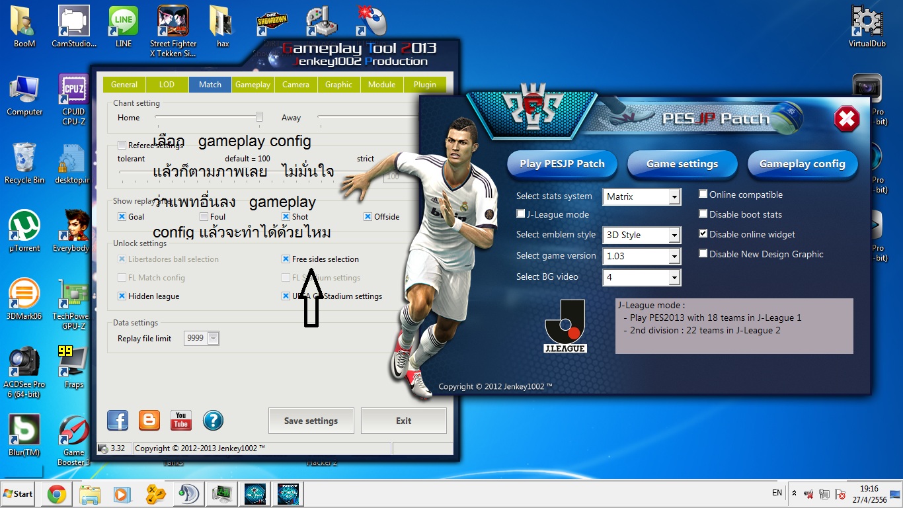Open the Select game version dropdown
Image resolution: width=903 pixels, height=508 pixels.
(642, 256)
